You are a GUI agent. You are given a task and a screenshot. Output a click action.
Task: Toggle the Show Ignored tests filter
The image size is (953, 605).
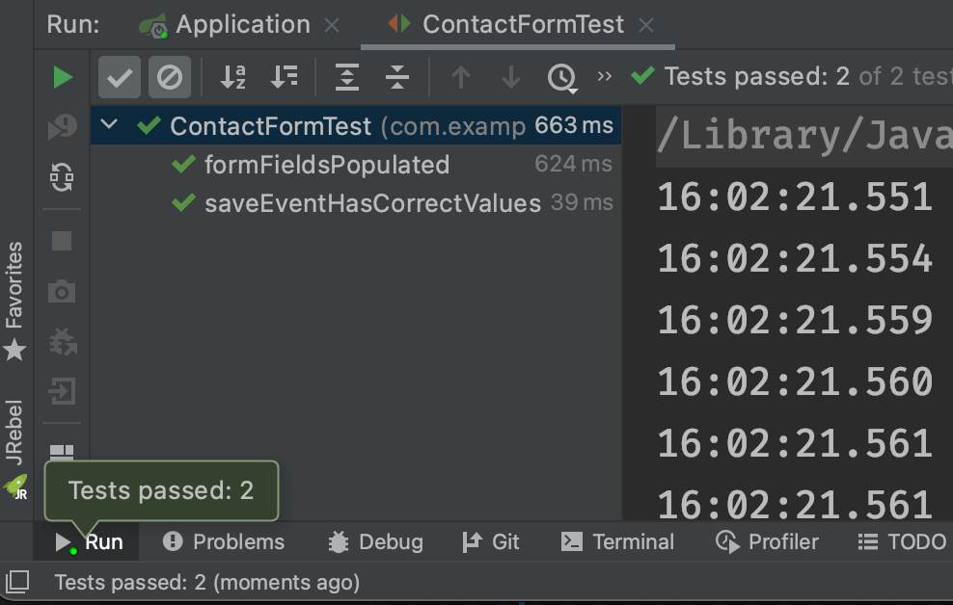point(170,77)
